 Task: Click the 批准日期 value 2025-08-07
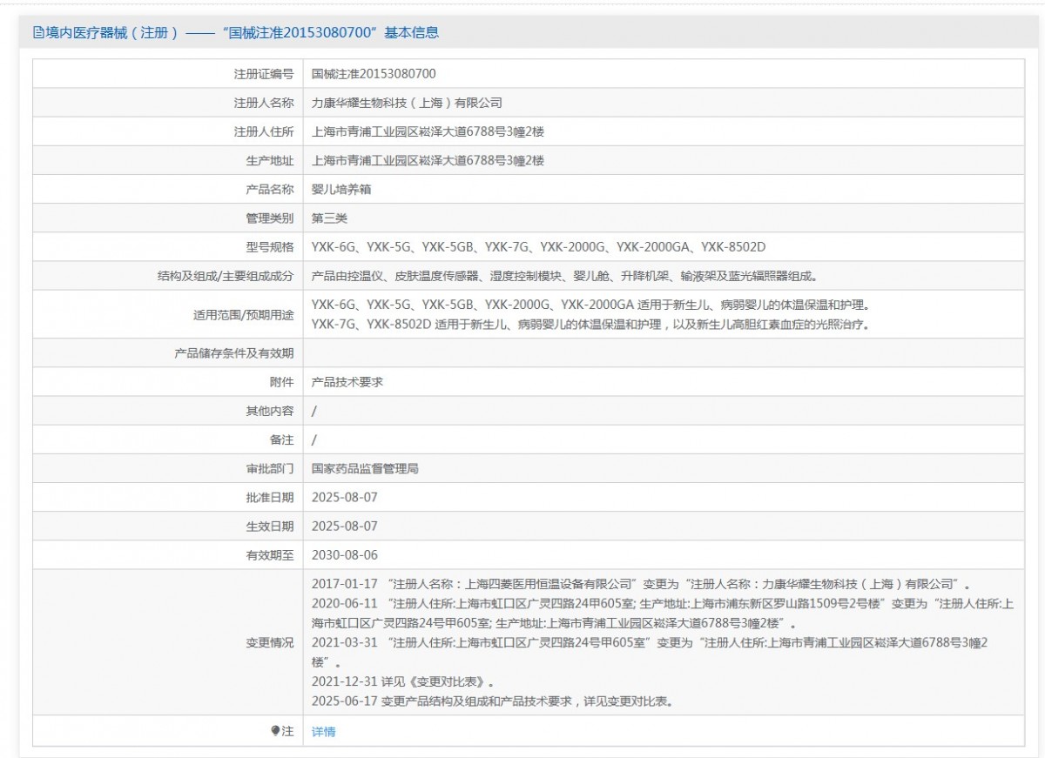[345, 497]
